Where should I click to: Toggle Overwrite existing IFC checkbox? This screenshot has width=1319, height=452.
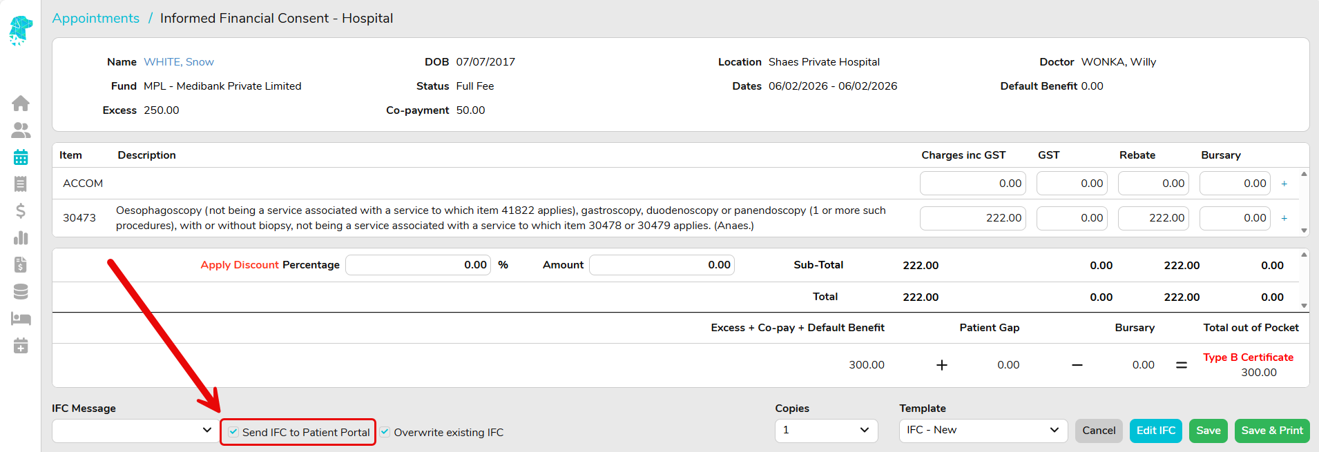pos(385,432)
